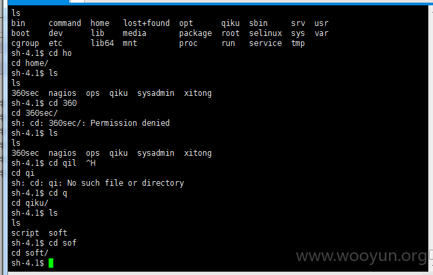433x275 pixels.
Task: Click the 'cgroup' directory name
Action: click(x=25, y=43)
